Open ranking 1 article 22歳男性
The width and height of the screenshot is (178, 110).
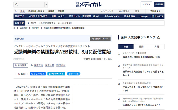point(141,57)
